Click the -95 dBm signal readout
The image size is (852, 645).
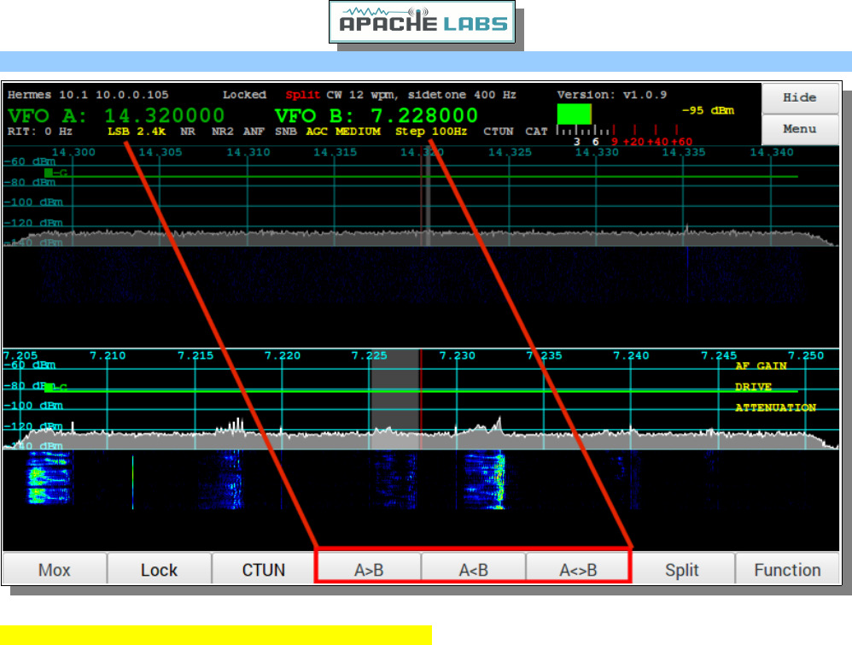708,110
